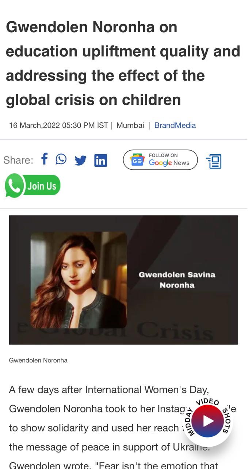248x469 pixels.
Task: Share article on Facebook
Action: pos(45,159)
